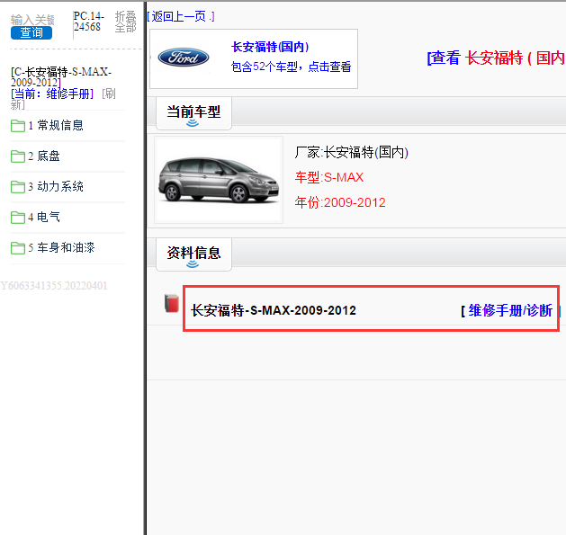Click 包含52个车型，点击查看 link

(291, 67)
